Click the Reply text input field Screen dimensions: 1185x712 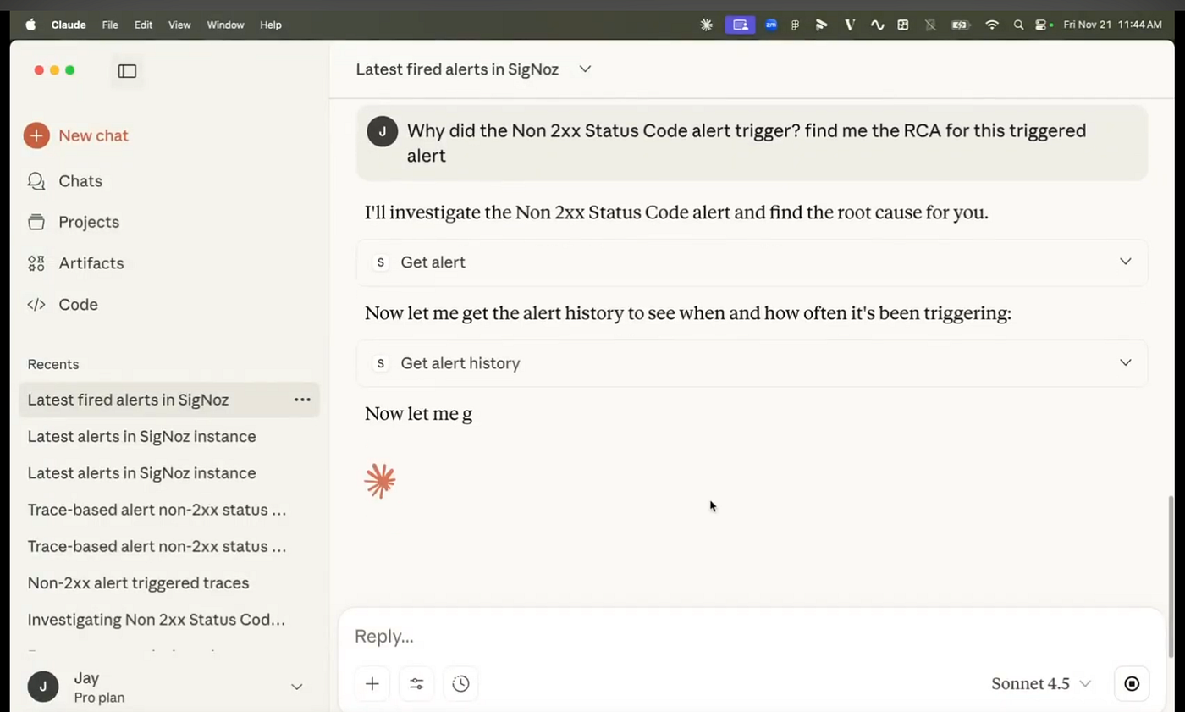tap(752, 637)
